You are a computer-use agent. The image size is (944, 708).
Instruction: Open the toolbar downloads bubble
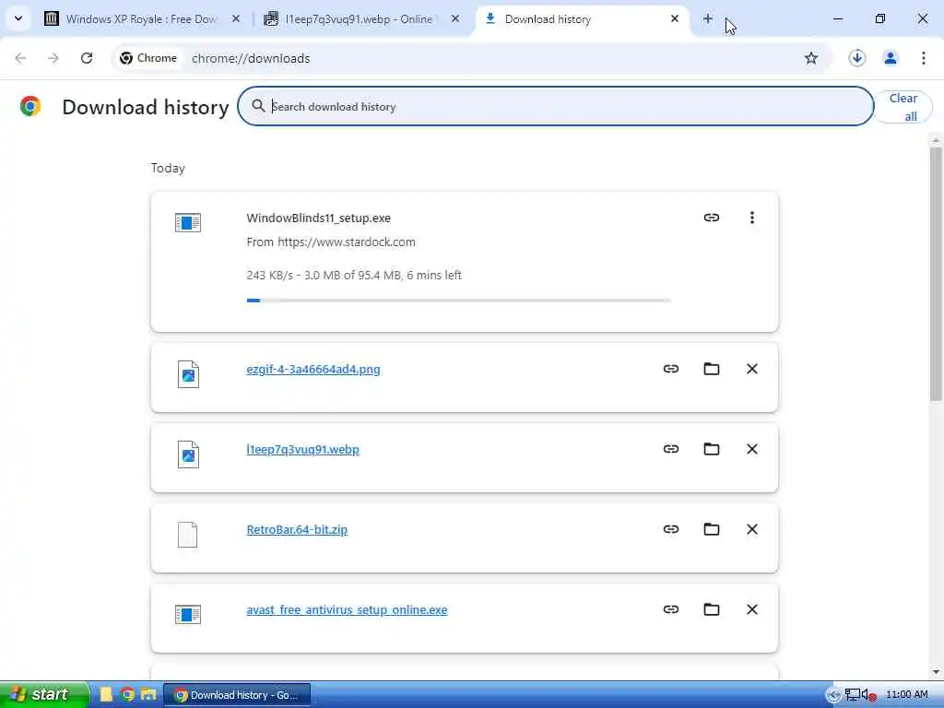[856, 58]
